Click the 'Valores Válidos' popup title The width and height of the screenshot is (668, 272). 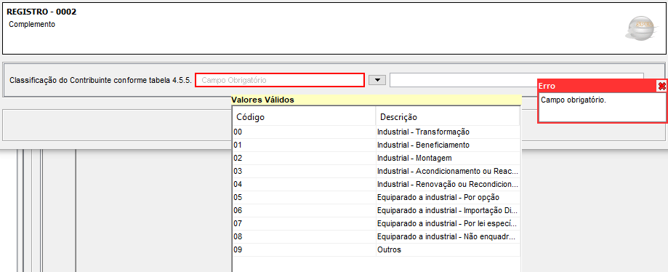[x=262, y=100]
